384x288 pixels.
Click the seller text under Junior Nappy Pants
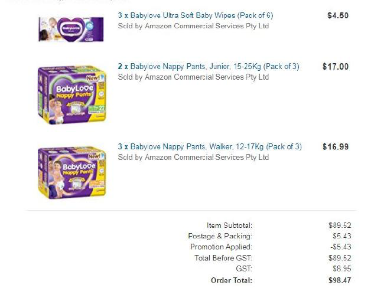click(x=193, y=77)
